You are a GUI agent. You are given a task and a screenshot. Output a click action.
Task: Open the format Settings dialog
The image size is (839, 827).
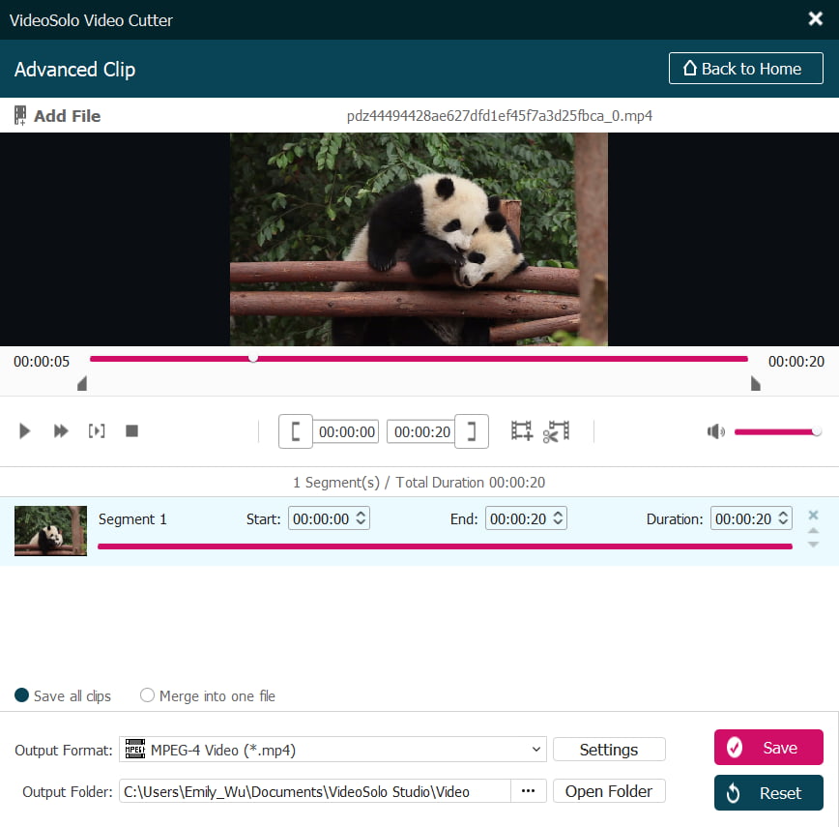coord(609,750)
